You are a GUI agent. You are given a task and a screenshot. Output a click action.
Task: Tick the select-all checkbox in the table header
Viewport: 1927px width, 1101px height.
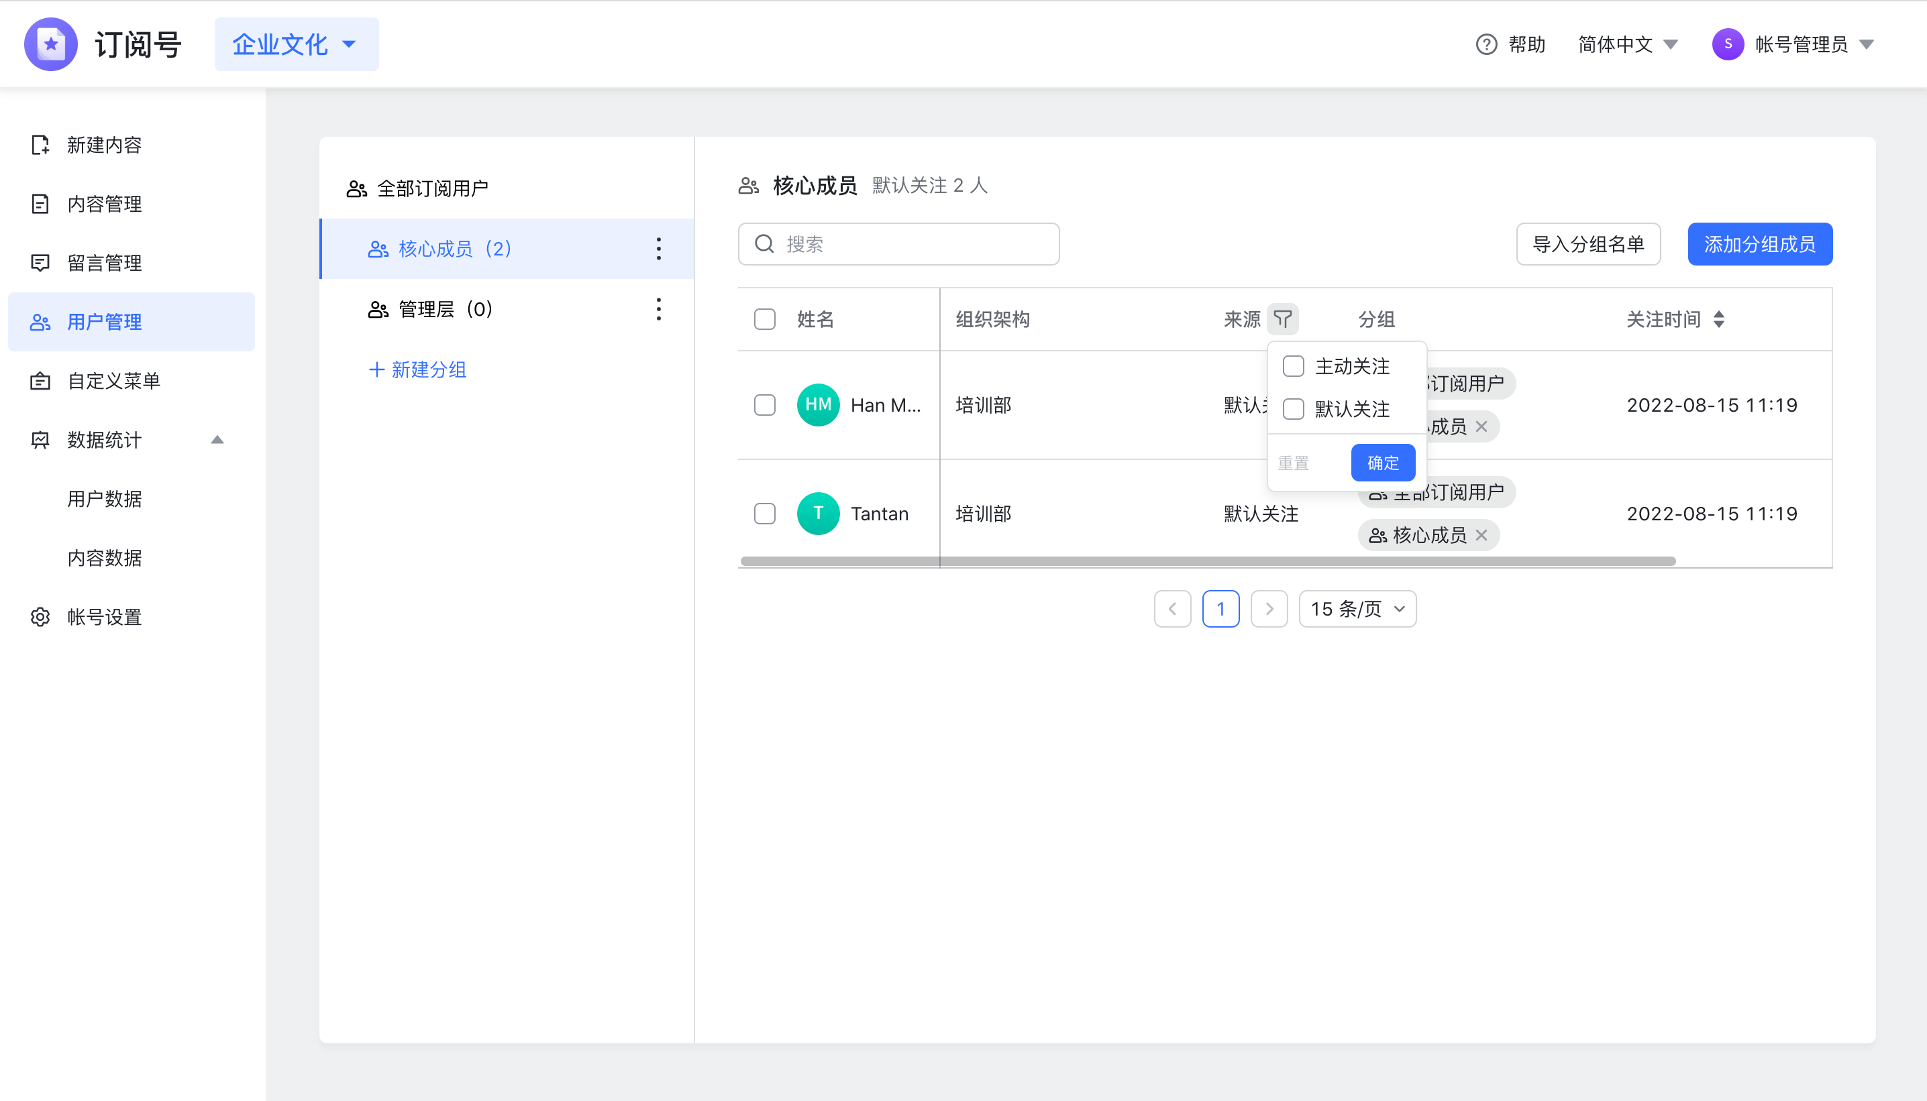pos(765,319)
